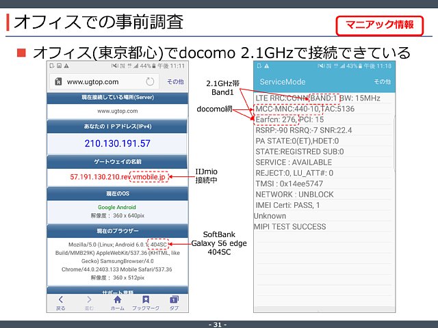Select the NETWORK : UNBLOCK row
438x328 pixels.
324,194
